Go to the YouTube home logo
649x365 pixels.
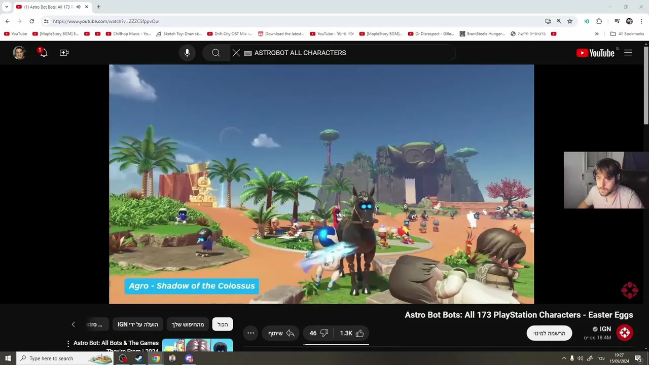point(595,53)
